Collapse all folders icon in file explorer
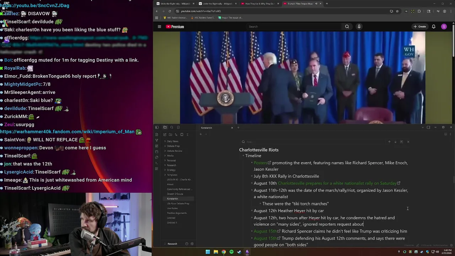455x256 pixels. click(x=187, y=134)
